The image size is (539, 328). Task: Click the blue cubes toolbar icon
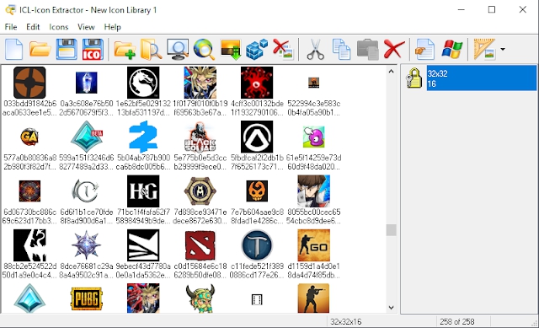point(257,50)
